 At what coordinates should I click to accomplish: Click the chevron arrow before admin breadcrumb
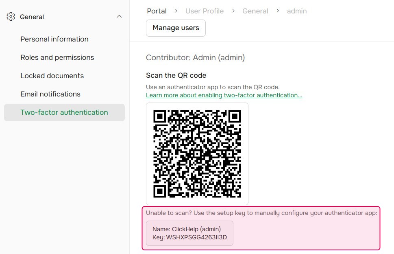(x=278, y=11)
